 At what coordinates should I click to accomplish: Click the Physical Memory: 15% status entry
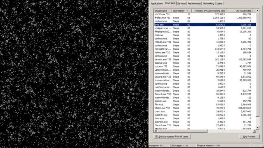click(208, 146)
